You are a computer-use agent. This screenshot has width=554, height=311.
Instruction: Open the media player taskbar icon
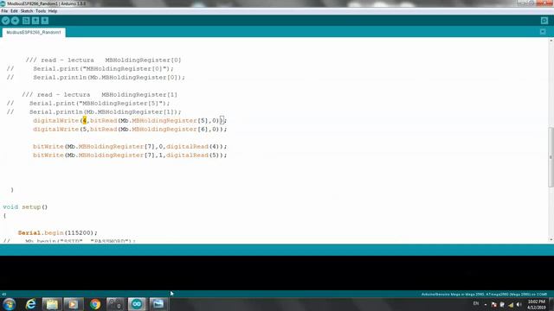73,304
